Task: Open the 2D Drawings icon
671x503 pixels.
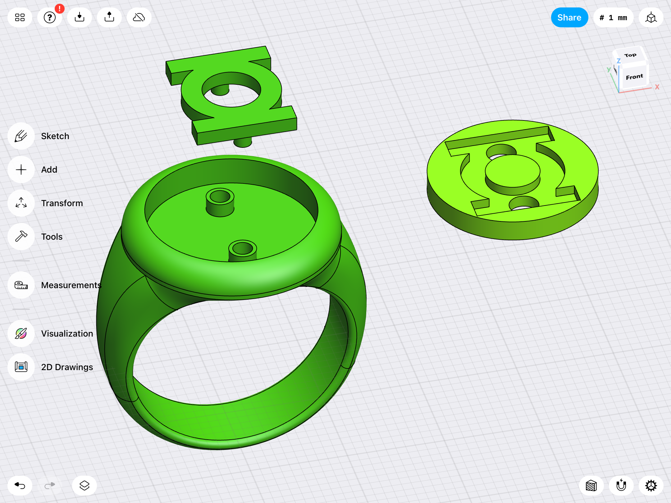Action: [21, 367]
